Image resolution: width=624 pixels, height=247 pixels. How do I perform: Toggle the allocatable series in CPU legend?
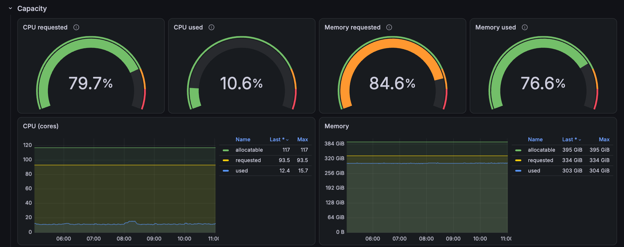[249, 150]
